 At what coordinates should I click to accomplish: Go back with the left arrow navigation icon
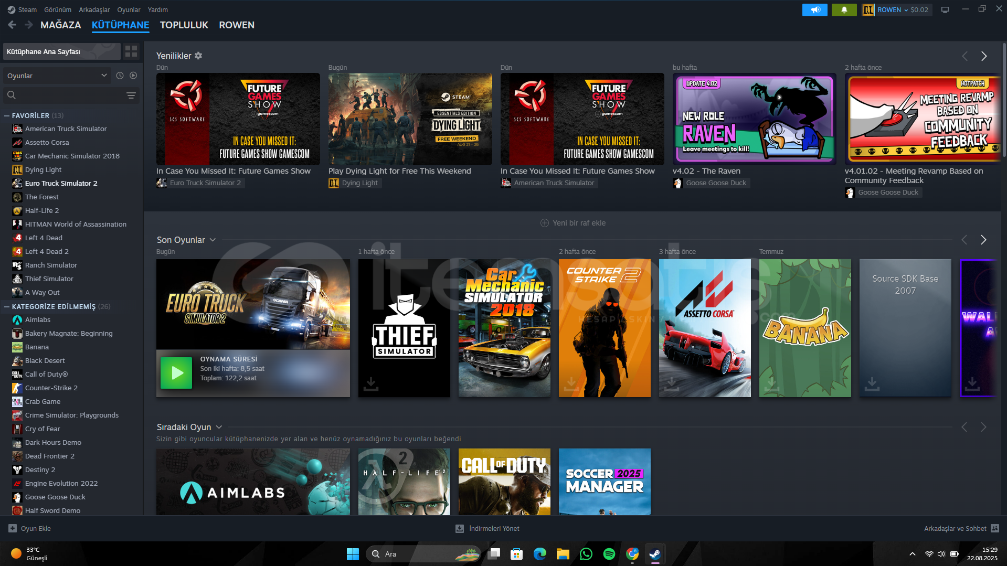point(12,25)
